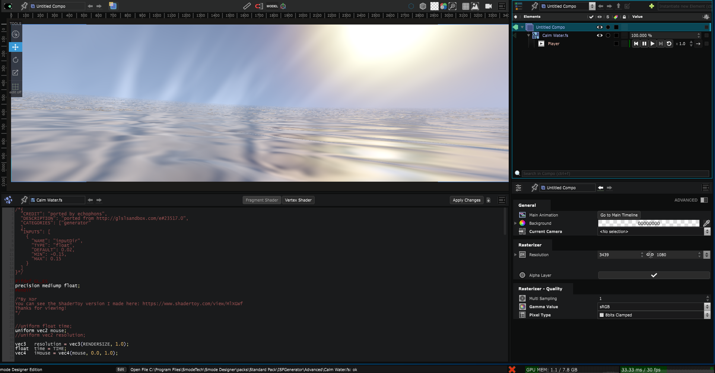
Task: Click the ruler icon in viewport toolbar
Action: click(x=247, y=6)
